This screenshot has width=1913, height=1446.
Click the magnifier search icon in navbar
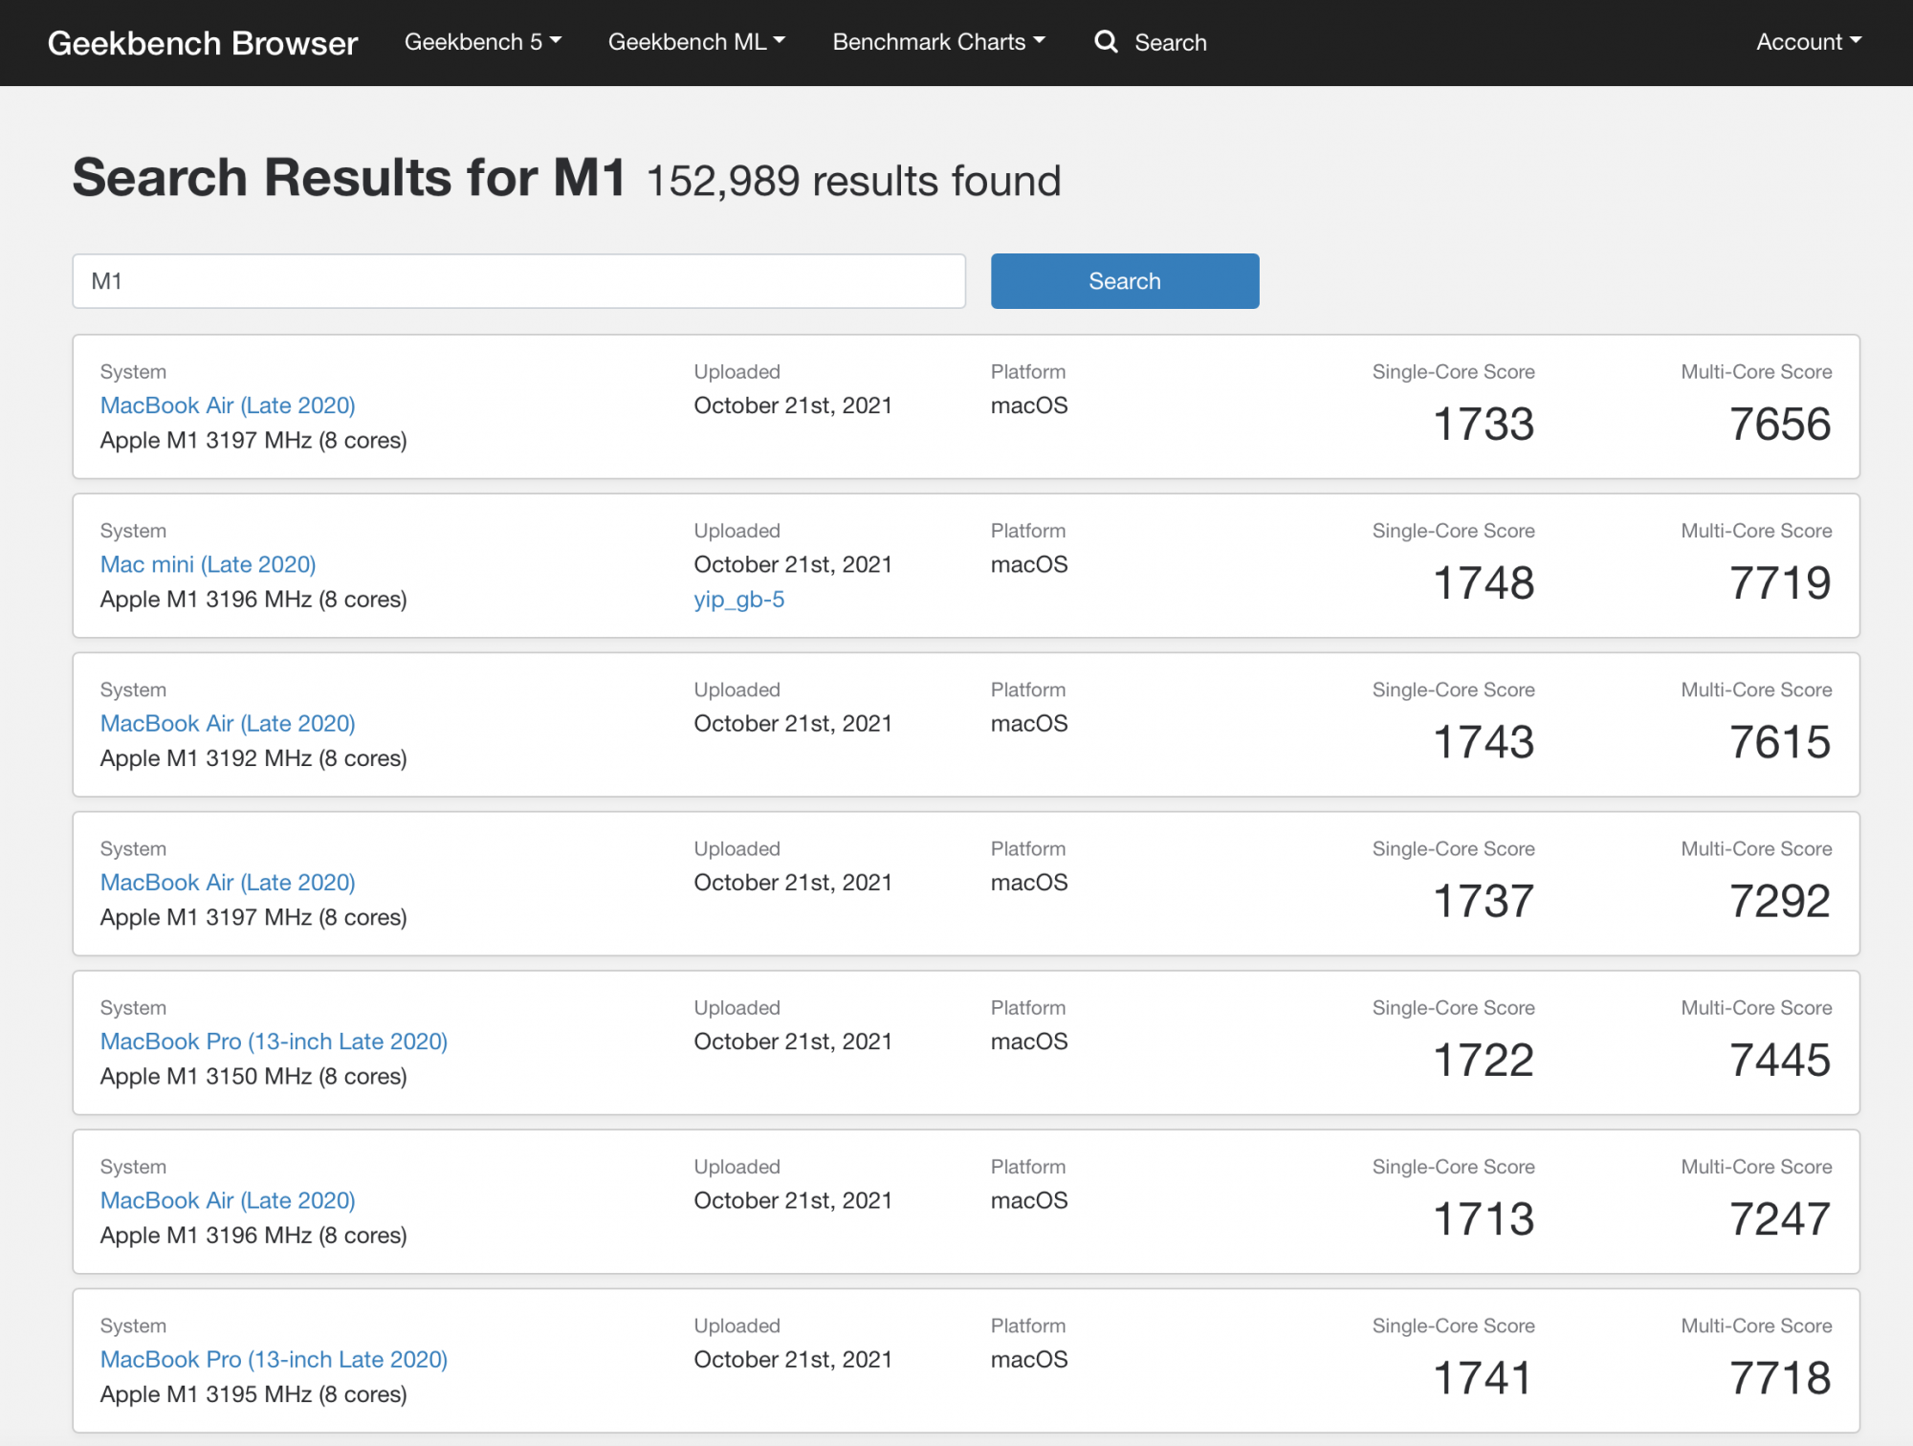[x=1106, y=42]
